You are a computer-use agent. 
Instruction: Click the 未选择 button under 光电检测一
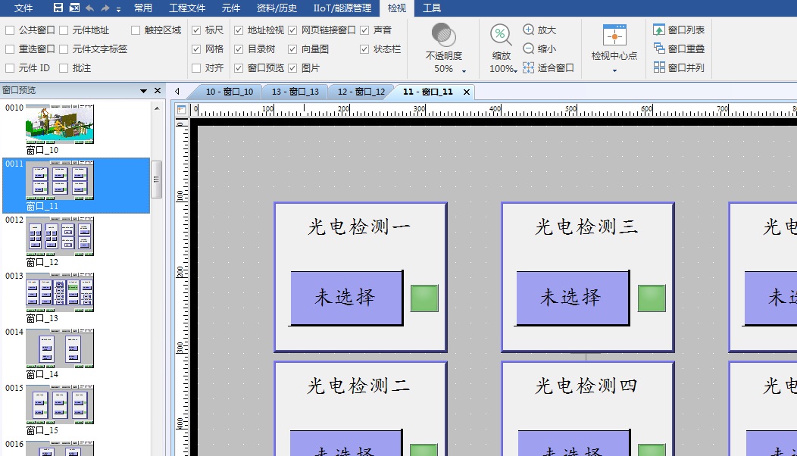345,298
